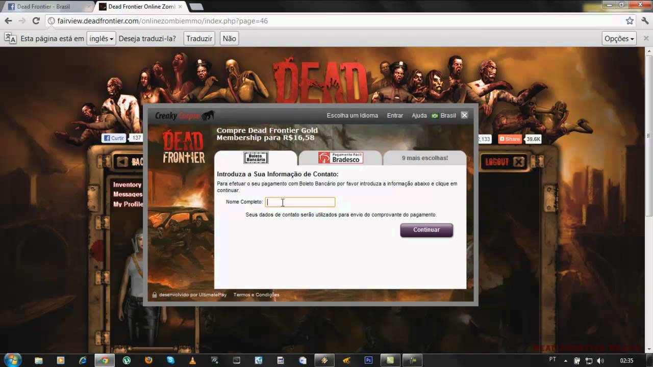Click the 02:35 taskbar clock

point(626,360)
